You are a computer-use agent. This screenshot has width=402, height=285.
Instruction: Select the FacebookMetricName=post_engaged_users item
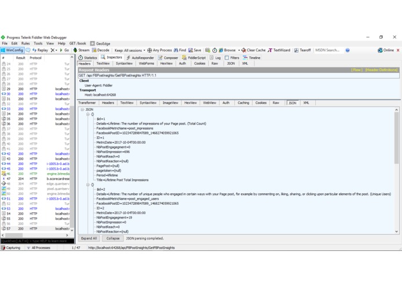pyautogui.click(x=127, y=198)
